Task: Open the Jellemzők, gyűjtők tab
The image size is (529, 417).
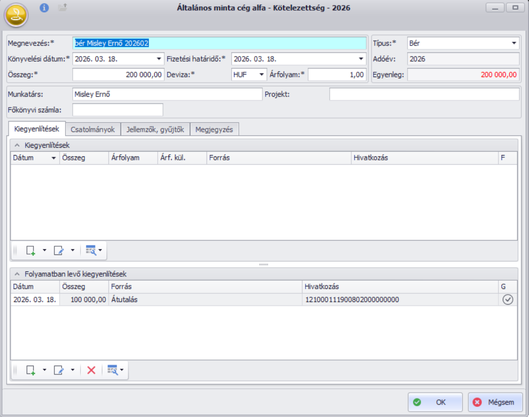Action: tap(155, 129)
